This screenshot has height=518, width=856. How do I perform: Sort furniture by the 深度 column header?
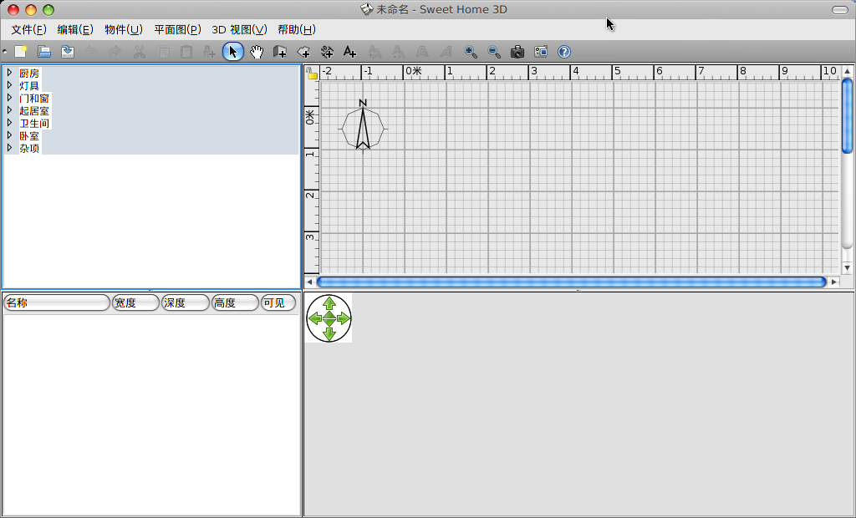pos(185,302)
